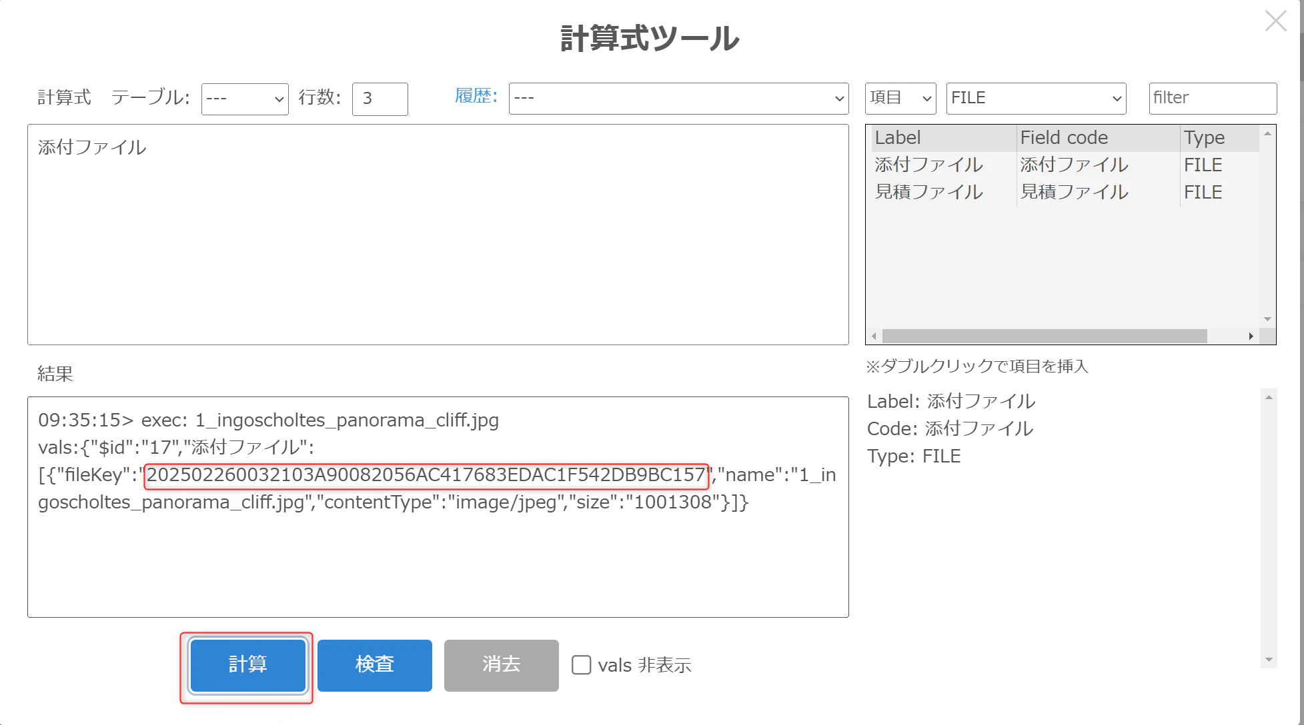Click the 計算 button
1304x725 pixels.
[247, 665]
